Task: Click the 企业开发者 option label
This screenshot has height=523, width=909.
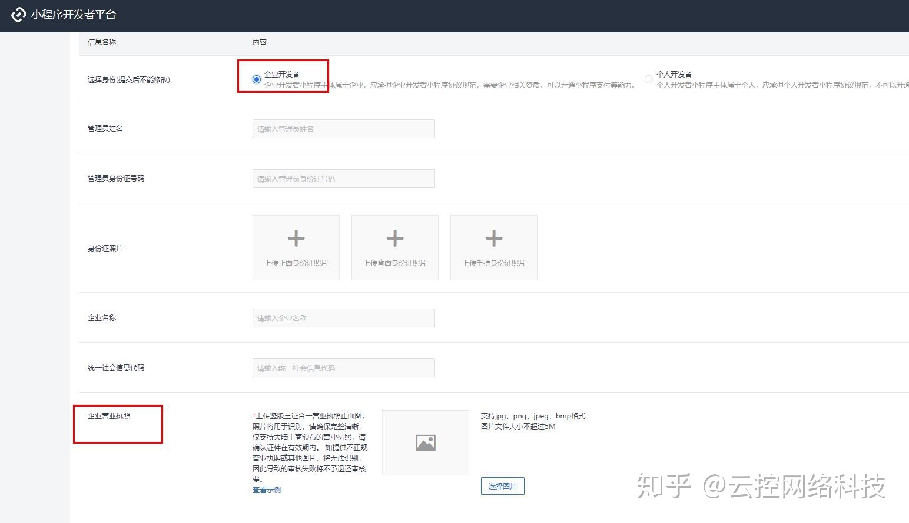Action: (282, 74)
